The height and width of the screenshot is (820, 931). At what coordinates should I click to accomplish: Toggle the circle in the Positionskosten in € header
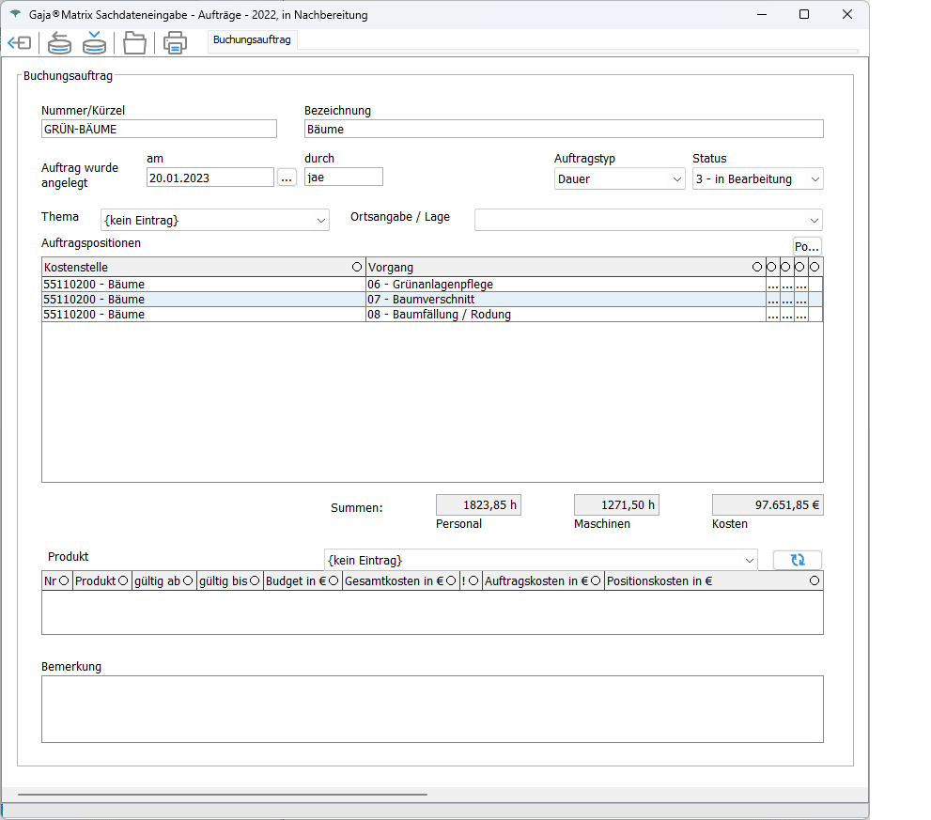click(x=814, y=581)
